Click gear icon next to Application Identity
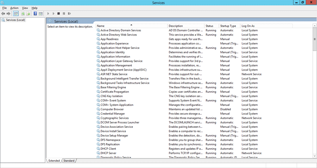The image size is (317, 168). click(98, 52)
